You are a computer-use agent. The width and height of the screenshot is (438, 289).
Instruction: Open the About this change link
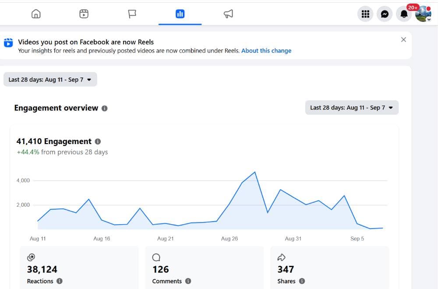click(266, 50)
